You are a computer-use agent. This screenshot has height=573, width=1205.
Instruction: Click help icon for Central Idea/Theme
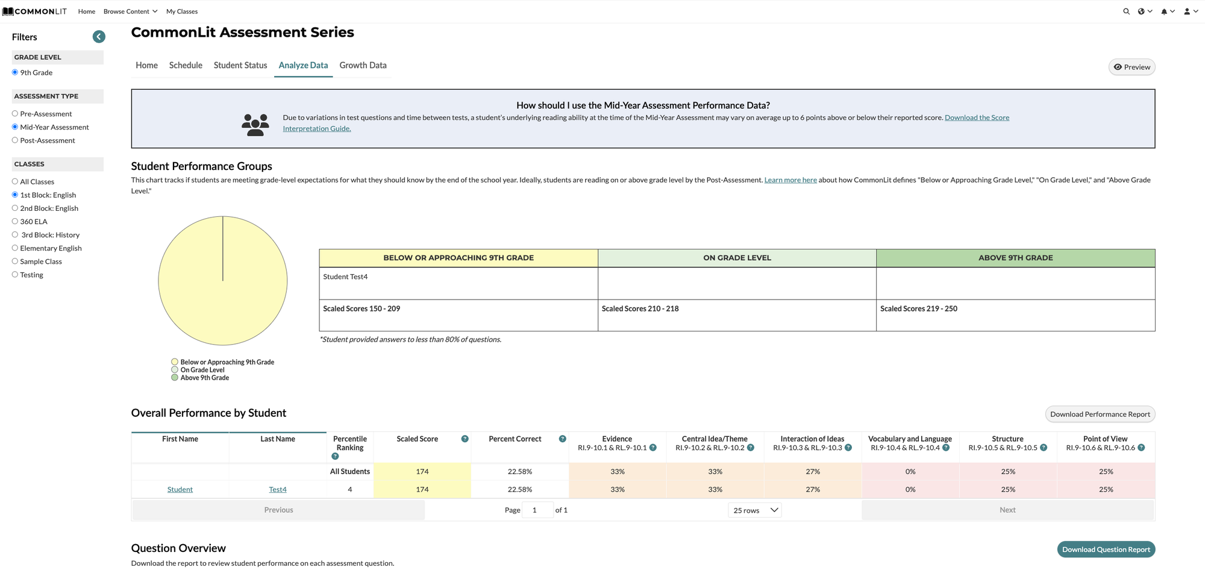[751, 448]
